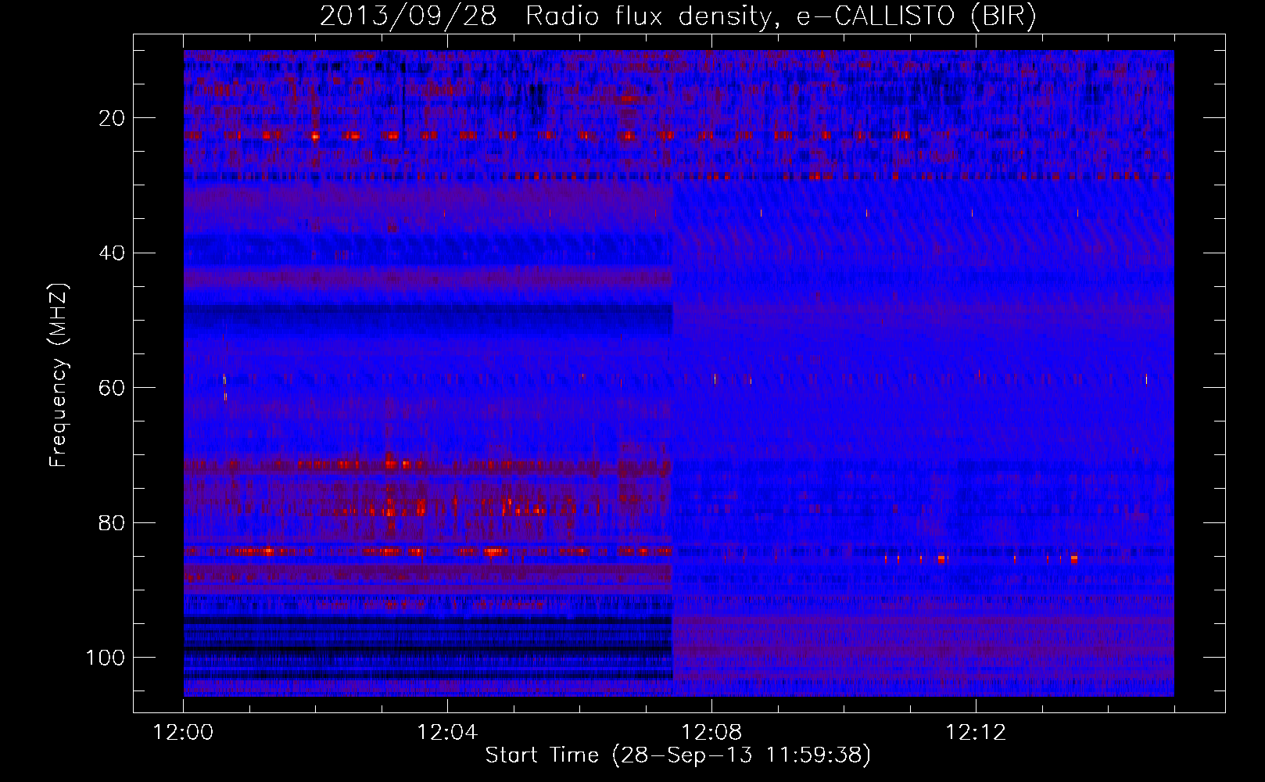Click the "40" frequency tick label
This screenshot has width=1265, height=782.
(x=112, y=253)
